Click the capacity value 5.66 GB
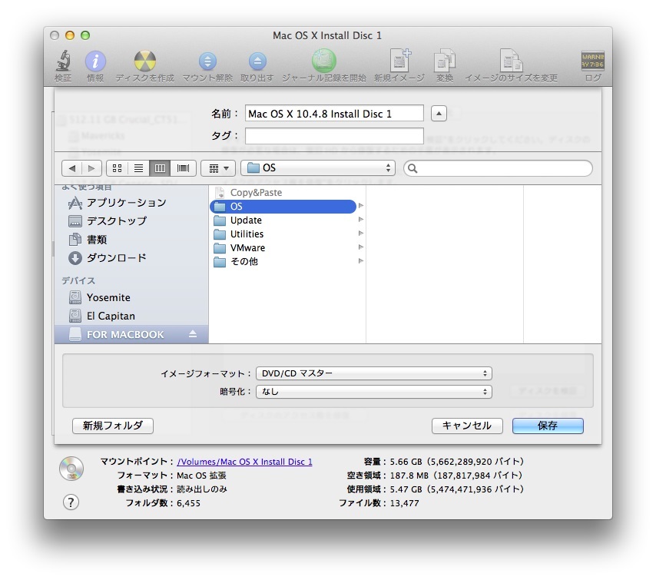The height and width of the screenshot is (580, 656). 457,462
